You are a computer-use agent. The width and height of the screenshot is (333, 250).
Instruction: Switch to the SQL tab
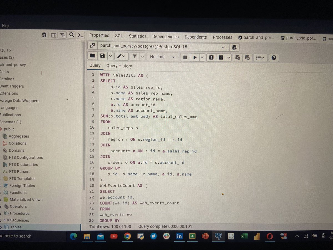[119, 36]
